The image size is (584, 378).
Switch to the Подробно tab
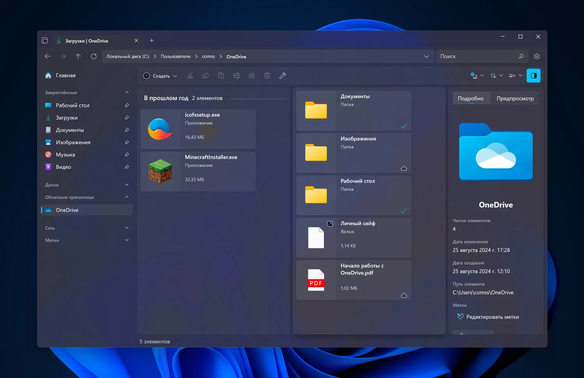(x=471, y=98)
